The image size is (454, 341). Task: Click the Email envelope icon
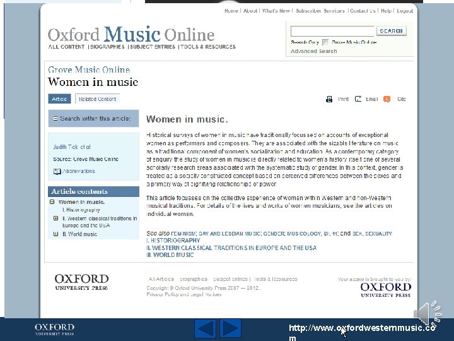click(x=358, y=99)
